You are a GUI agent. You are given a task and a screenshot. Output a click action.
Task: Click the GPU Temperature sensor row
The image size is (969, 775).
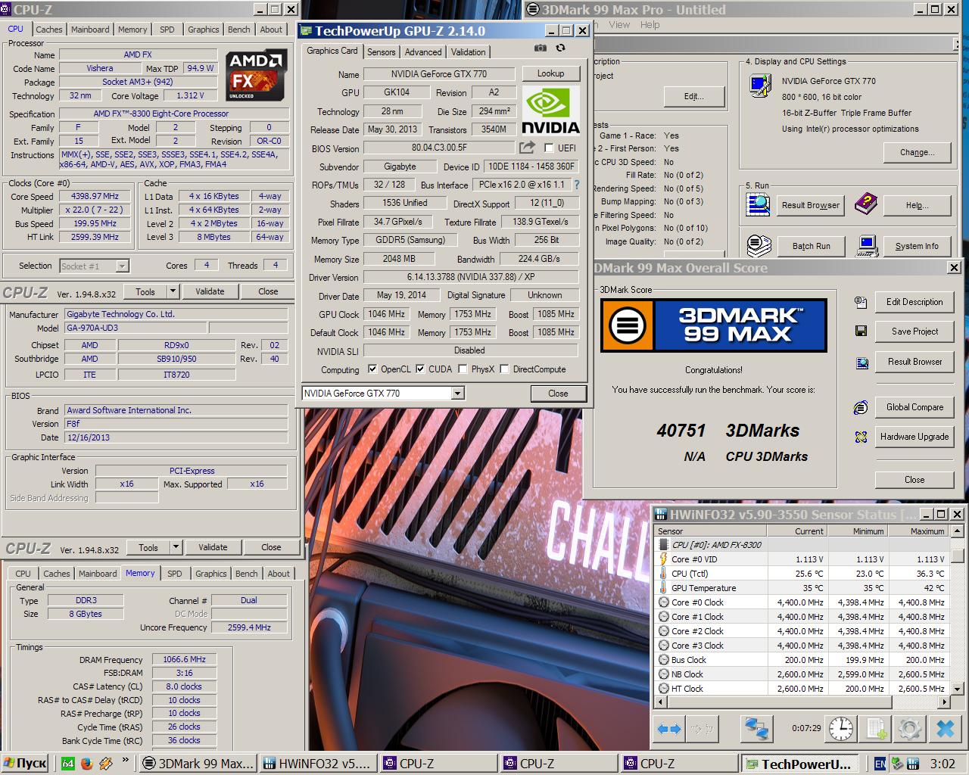coord(802,588)
